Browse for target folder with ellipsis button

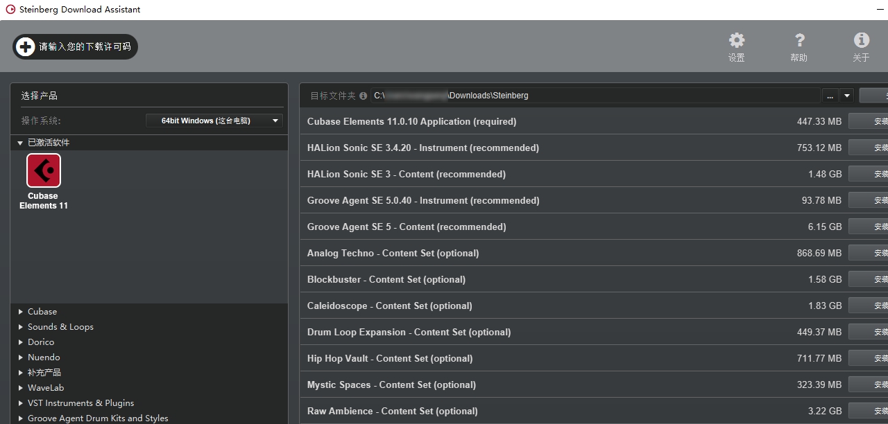pyautogui.click(x=830, y=96)
